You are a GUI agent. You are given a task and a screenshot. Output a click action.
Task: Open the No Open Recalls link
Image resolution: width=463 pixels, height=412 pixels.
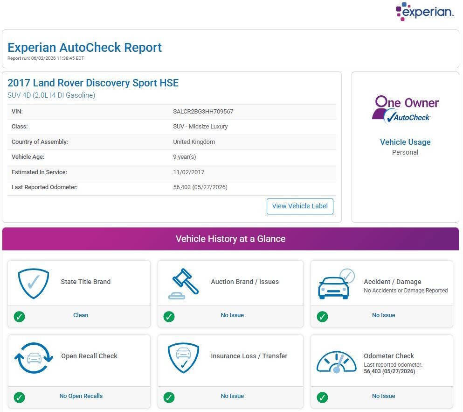[81, 396]
